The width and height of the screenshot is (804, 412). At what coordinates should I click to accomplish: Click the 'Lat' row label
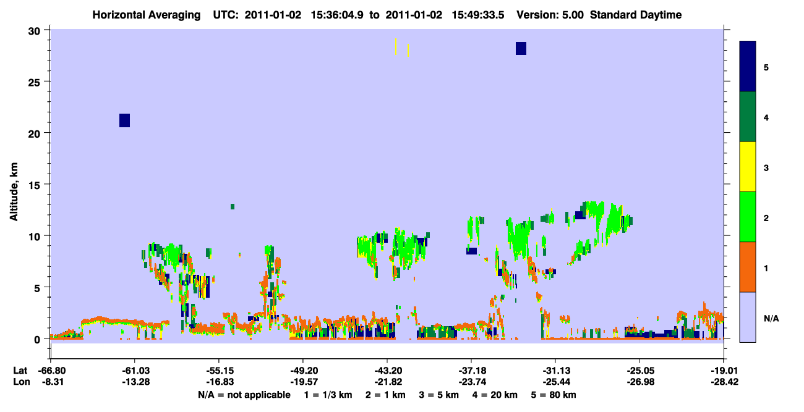[19, 371]
